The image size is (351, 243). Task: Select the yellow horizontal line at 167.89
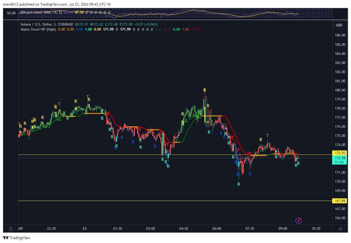174,201
